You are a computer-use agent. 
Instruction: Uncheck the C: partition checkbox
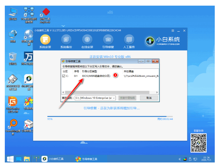(64, 76)
